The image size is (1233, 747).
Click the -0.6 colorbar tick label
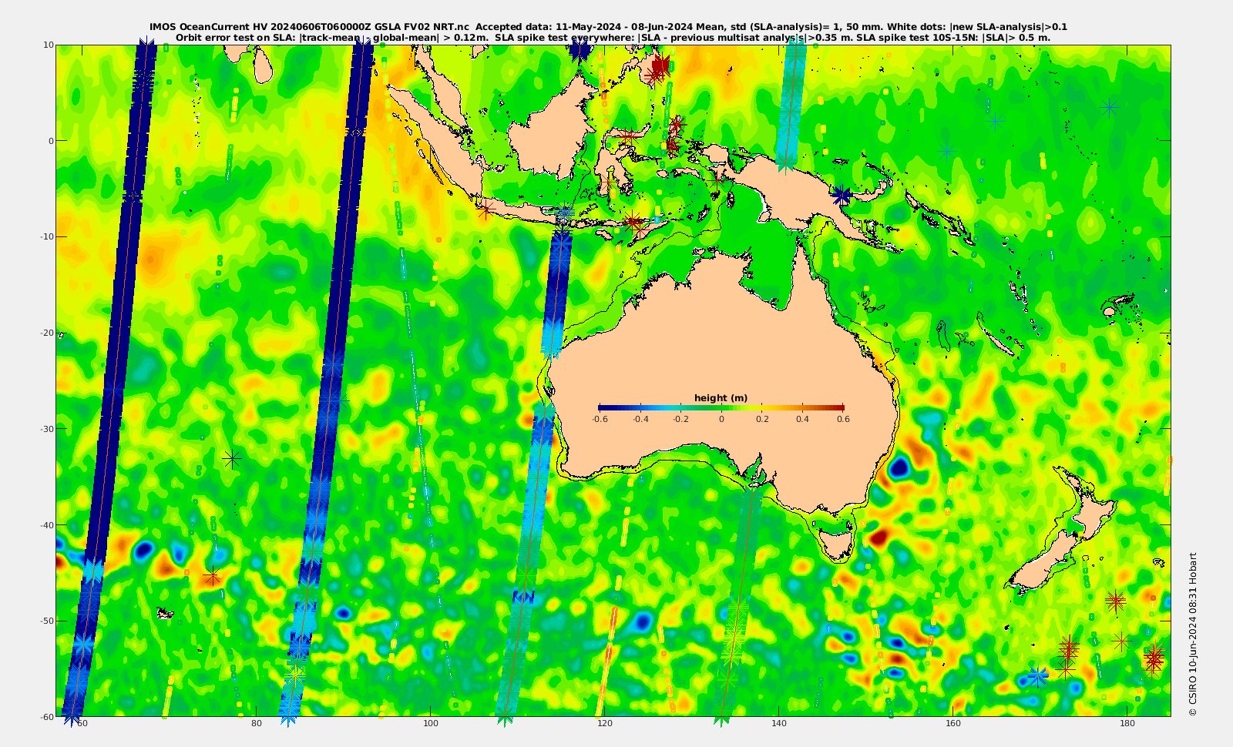click(x=600, y=420)
